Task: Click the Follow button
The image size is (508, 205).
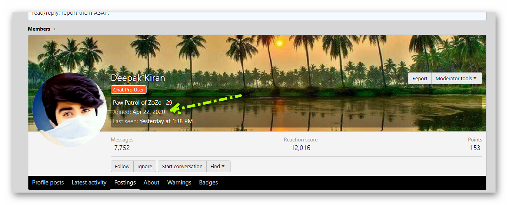Action: tap(122, 166)
